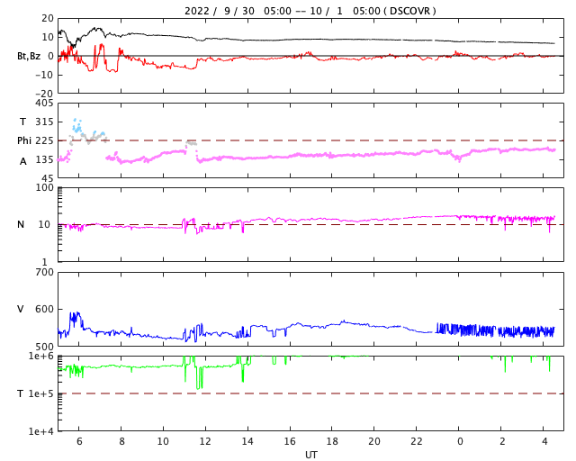Click the "1" tick on the N panel
576x461 pixels.
45,262
